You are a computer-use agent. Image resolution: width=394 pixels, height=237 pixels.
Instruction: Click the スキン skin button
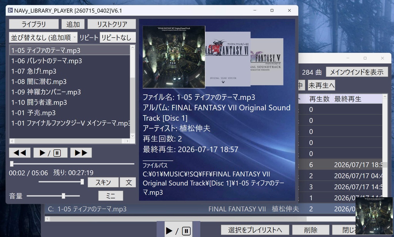pyautogui.click(x=103, y=182)
